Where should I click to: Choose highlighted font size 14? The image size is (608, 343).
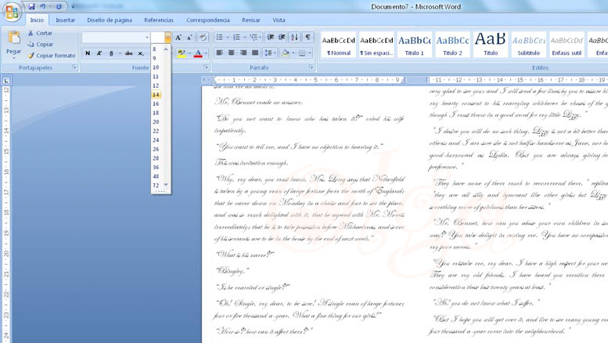coord(156,95)
